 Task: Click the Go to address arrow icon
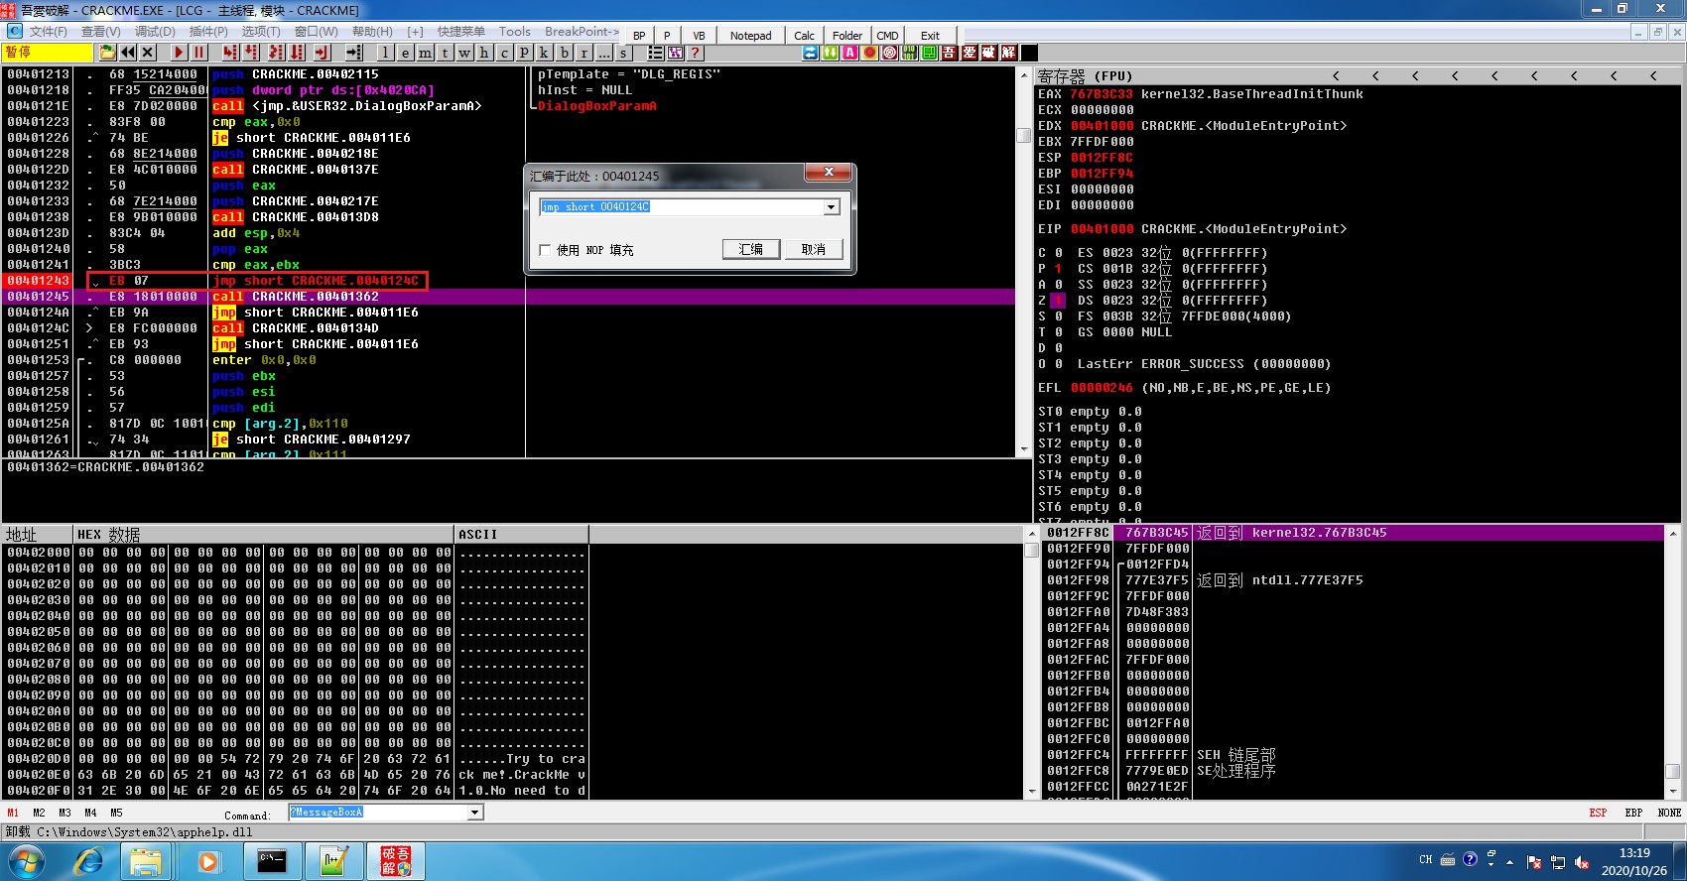pyautogui.click(x=353, y=53)
